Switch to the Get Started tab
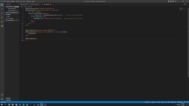This screenshot has height=106, width=189. (25, 4)
